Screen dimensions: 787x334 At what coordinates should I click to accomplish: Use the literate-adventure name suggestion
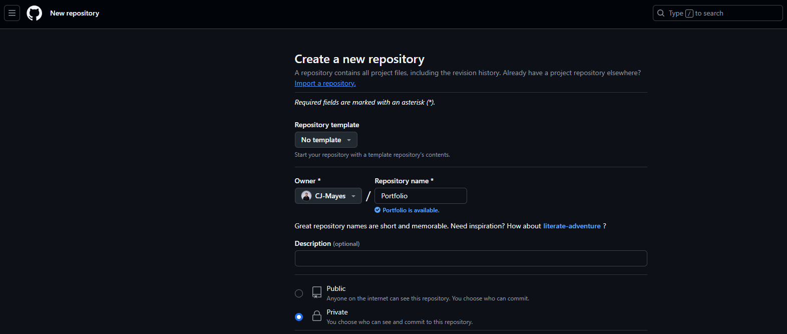(x=572, y=226)
